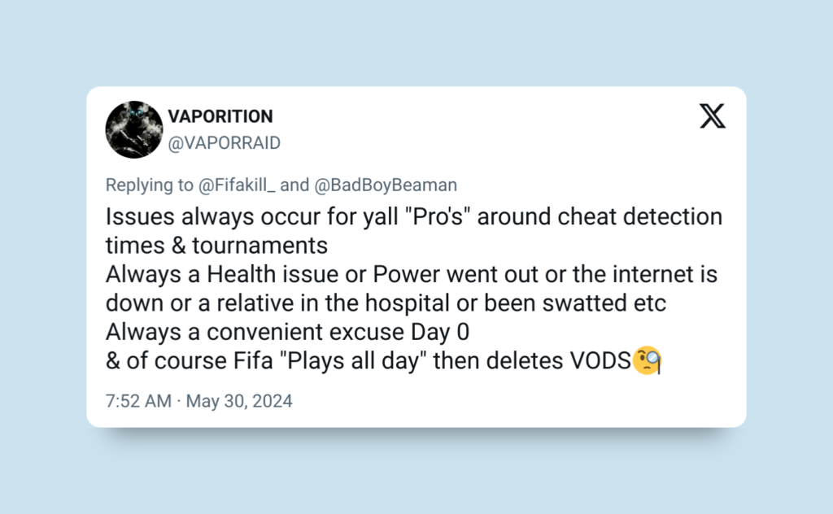Click the monocle face emoji
The height and width of the screenshot is (514, 833).
[647, 360]
